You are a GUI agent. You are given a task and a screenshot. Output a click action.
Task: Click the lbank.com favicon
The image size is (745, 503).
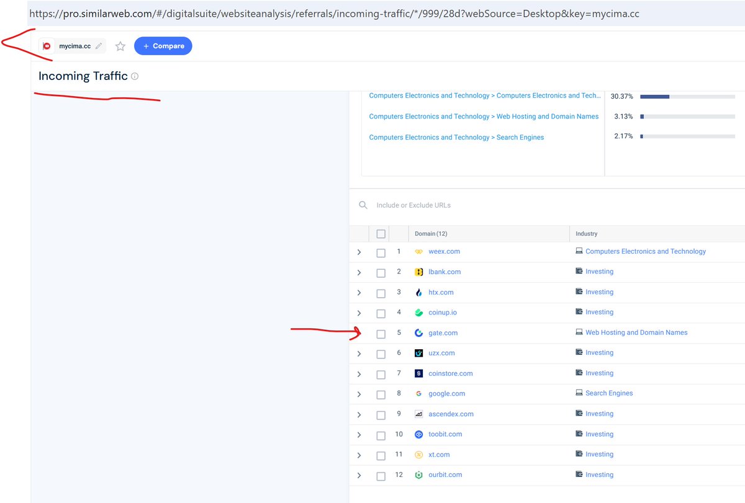[x=418, y=272]
